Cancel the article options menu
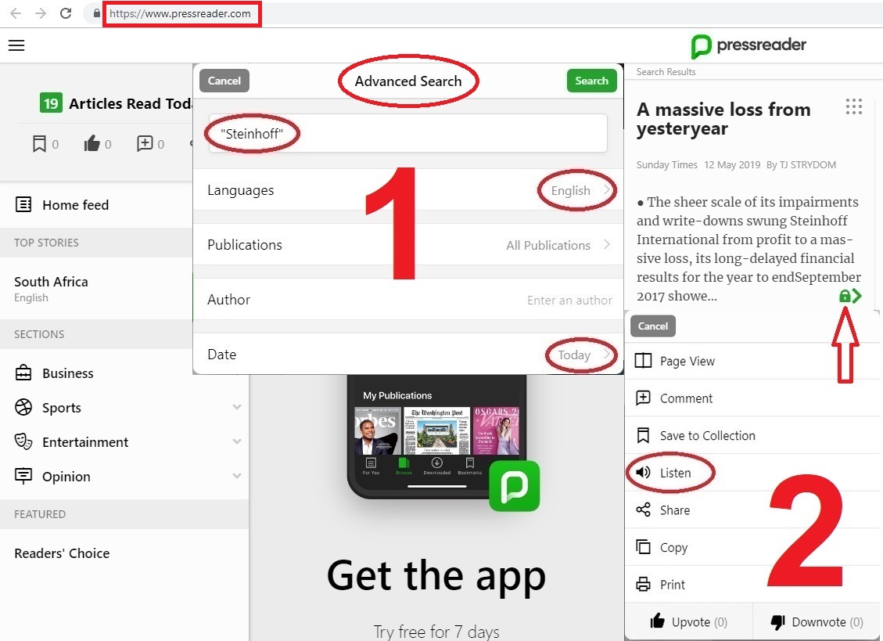 pos(653,326)
